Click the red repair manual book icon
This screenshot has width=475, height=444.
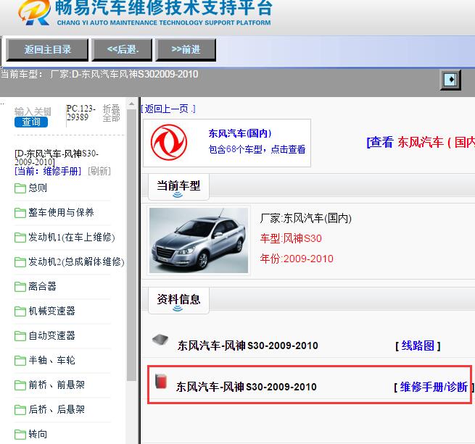[x=161, y=381]
